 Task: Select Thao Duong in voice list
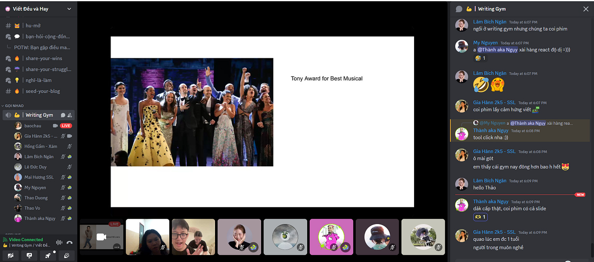point(43,198)
